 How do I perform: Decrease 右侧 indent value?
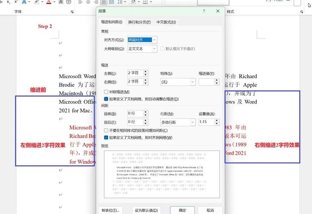[145, 83]
